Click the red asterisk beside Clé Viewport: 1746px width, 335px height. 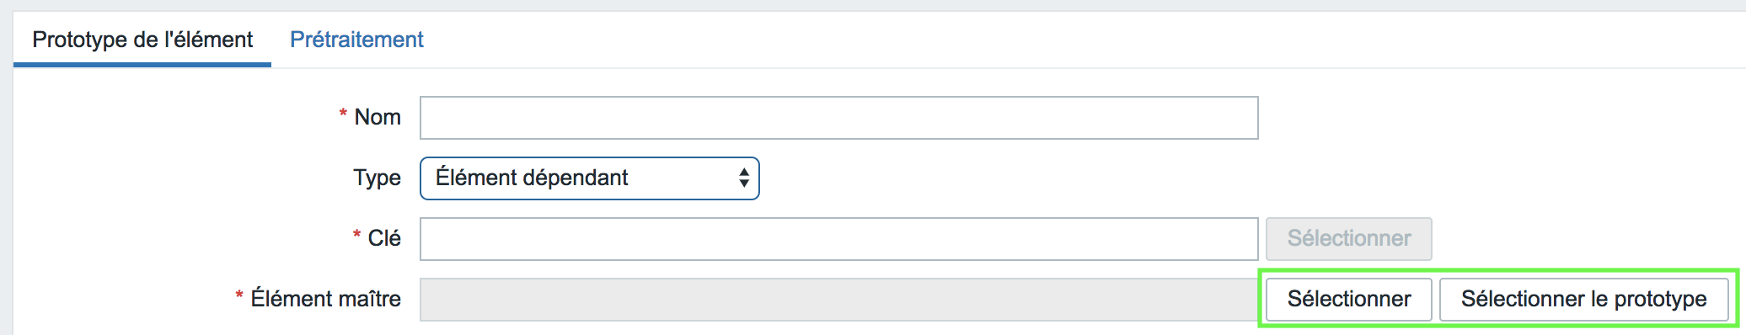pos(356,235)
